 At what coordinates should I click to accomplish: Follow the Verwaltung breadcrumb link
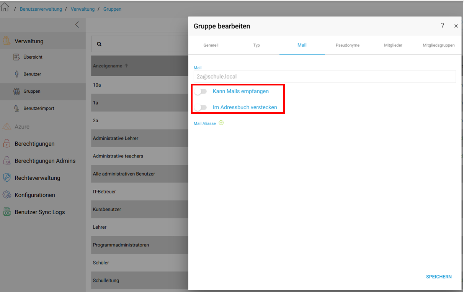pyautogui.click(x=83, y=9)
